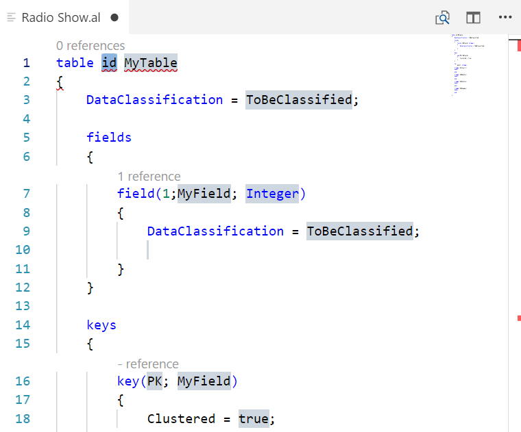Screen dimensions: 521x432
Task: Close the unsaved tab via the dot indicator
Action: [114, 18]
